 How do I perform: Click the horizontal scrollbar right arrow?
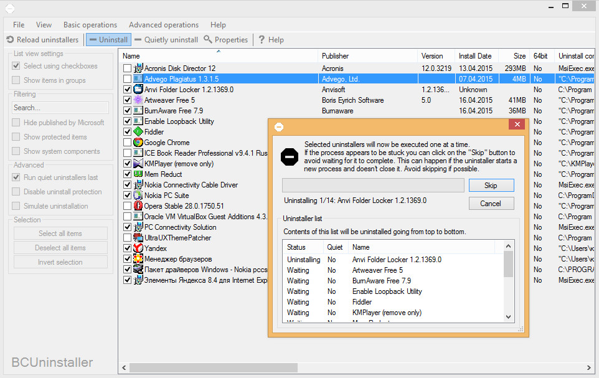pyautogui.click(x=588, y=367)
